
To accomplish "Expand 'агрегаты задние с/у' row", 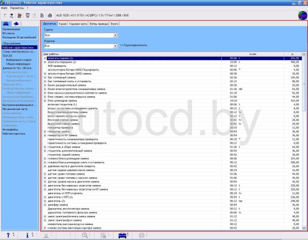I will click(x=45, y=58).
